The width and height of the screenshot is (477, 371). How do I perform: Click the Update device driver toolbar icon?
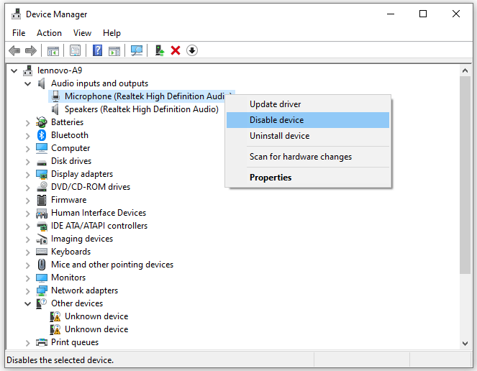coord(160,50)
